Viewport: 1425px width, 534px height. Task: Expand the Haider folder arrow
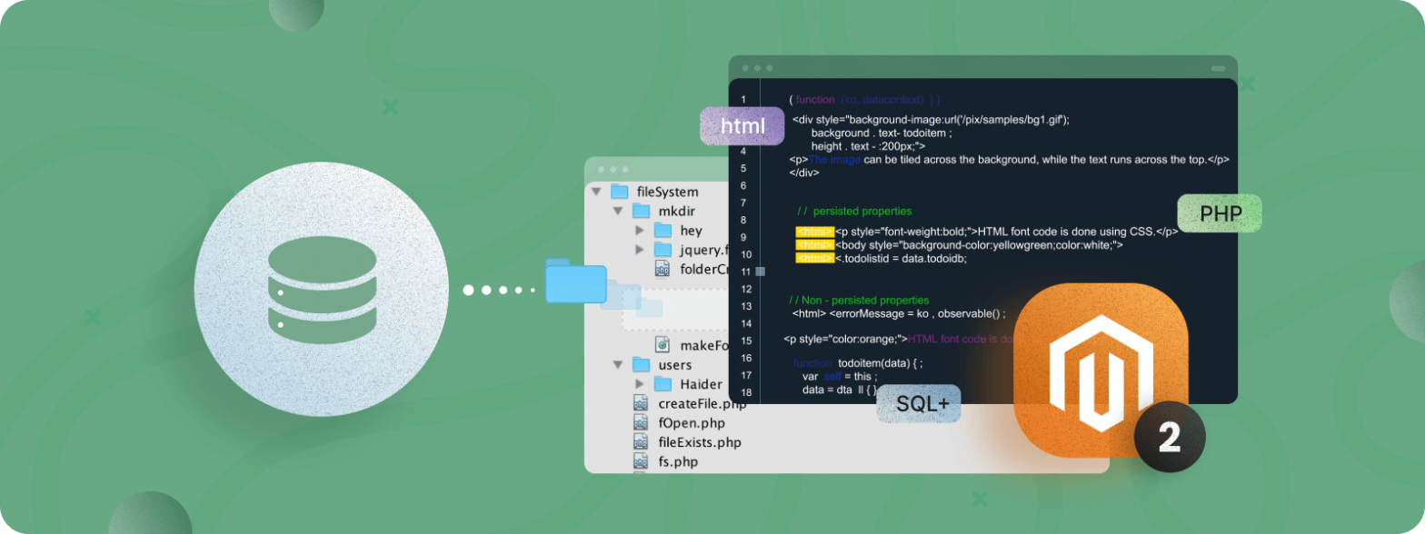pyautogui.click(x=640, y=384)
